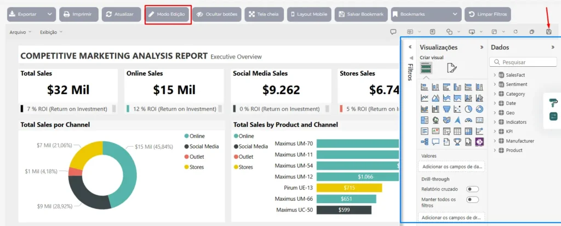Click the Limpar Filtros button
The height and width of the screenshot is (226, 561).
(488, 14)
